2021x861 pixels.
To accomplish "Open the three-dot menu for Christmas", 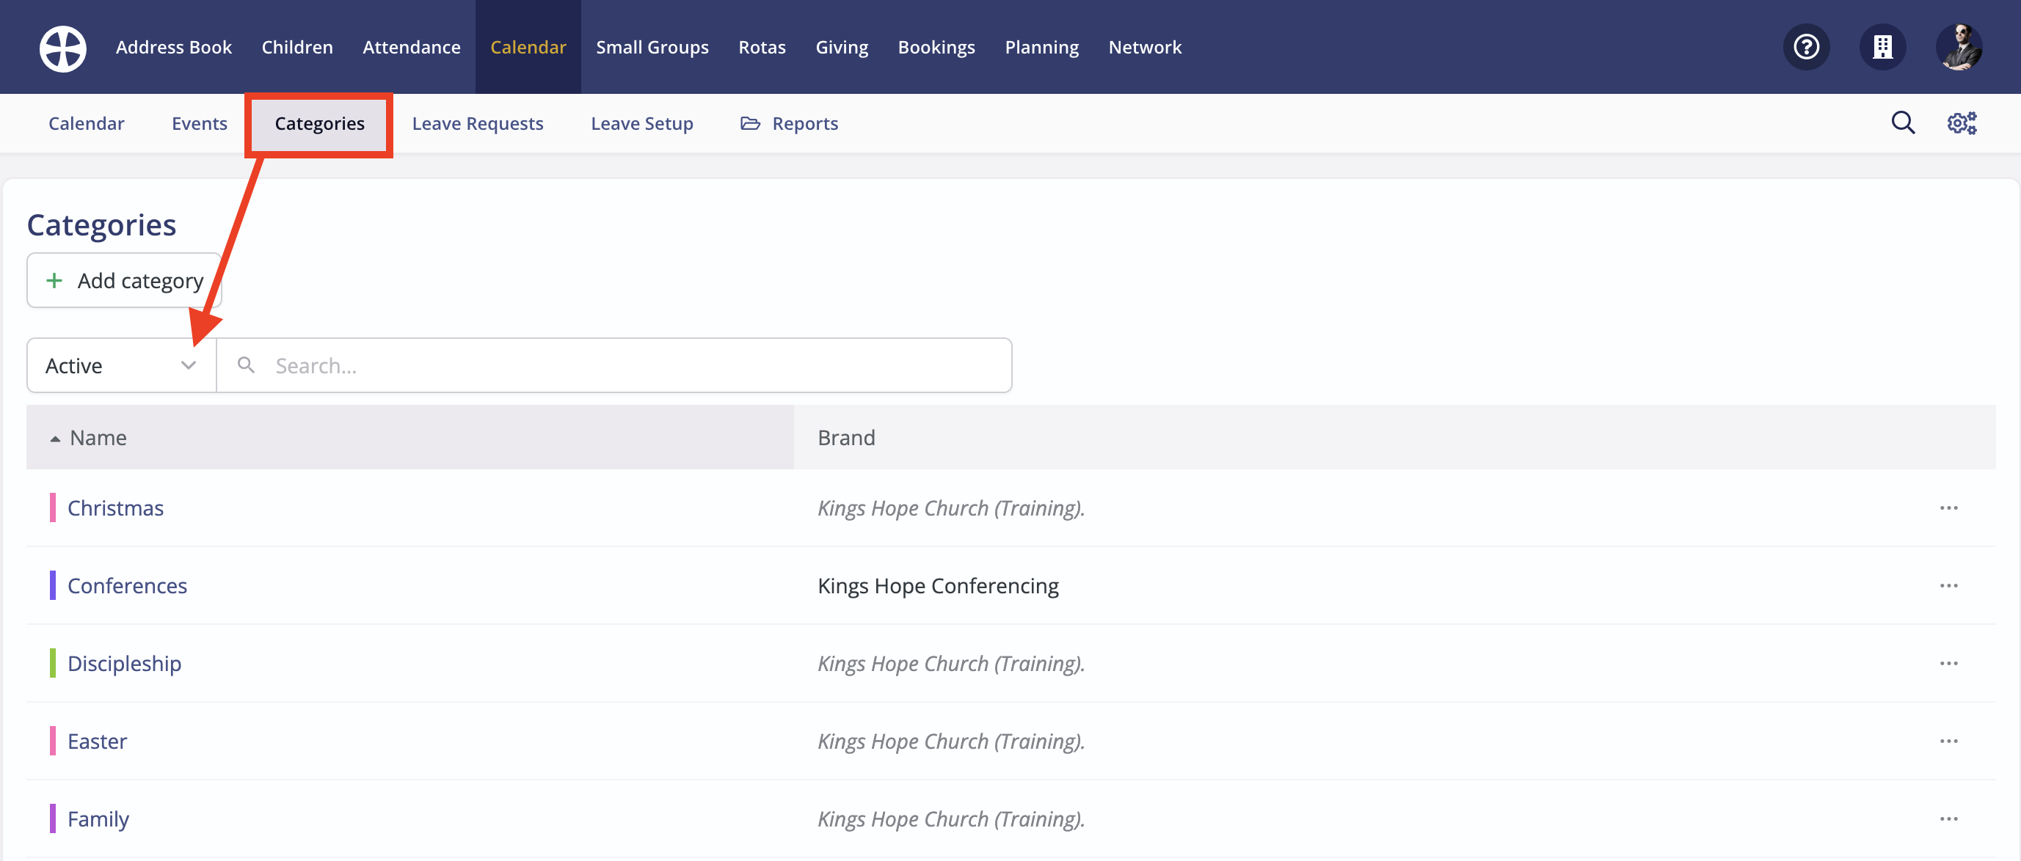I will coord(1948,508).
